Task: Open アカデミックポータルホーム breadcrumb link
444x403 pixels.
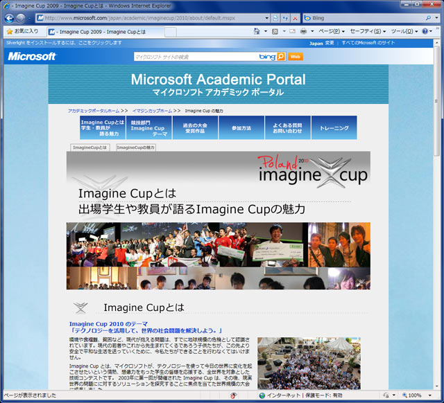Action: pos(94,111)
